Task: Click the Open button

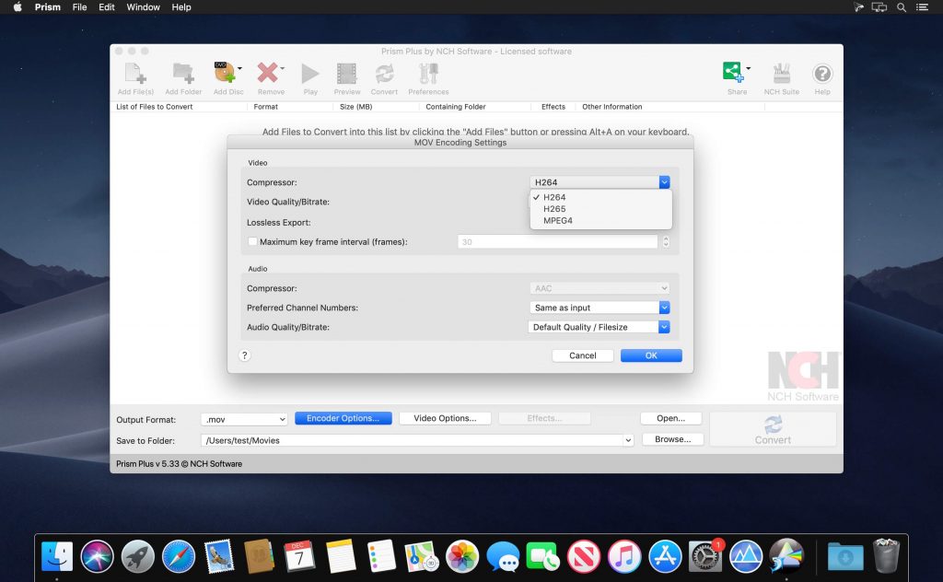Action: 670,418
